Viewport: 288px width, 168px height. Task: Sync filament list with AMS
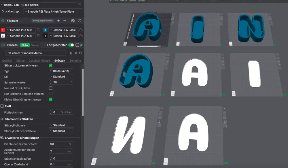(73, 21)
